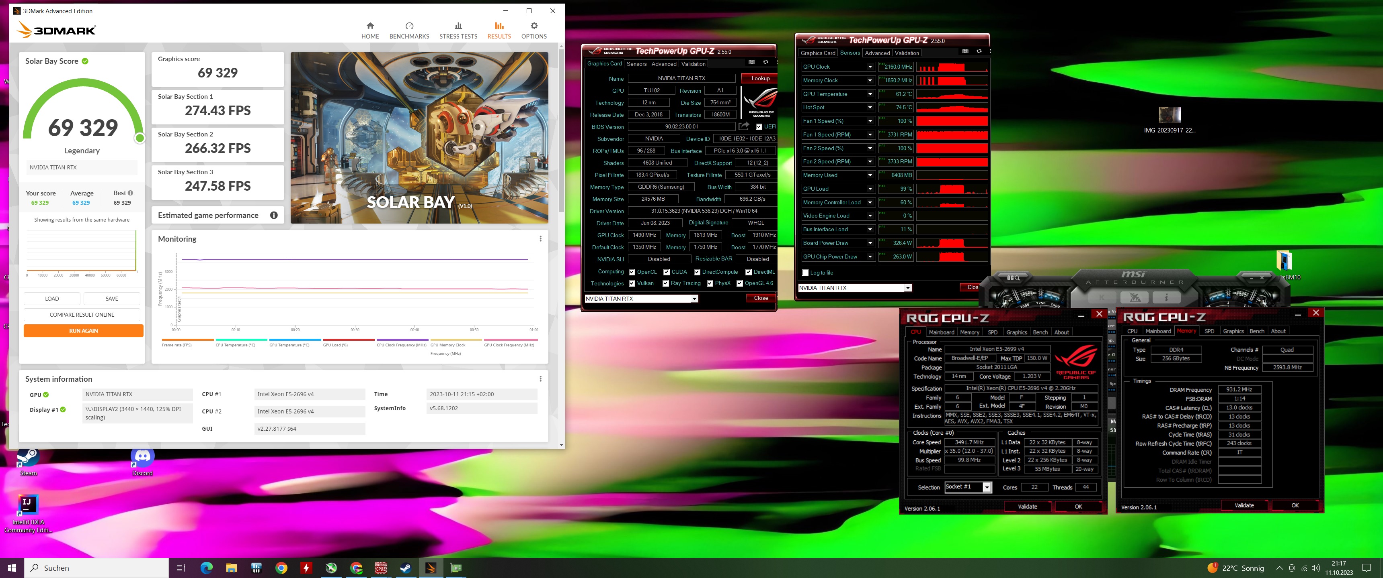Expand the Memory Clock sensor dropdown
Viewport: 1383px width, 578px height.
click(x=870, y=80)
